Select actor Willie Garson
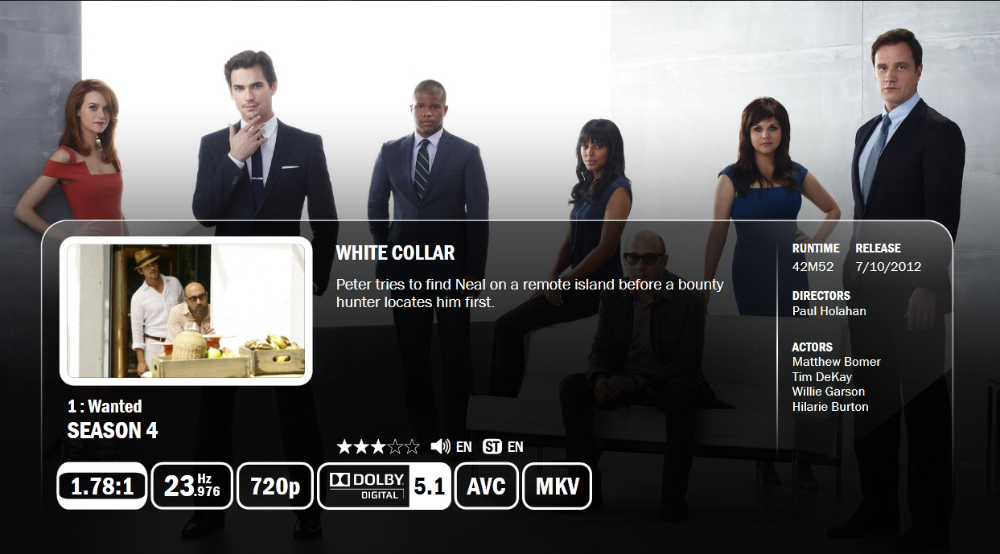The image size is (1000, 554). click(x=828, y=392)
